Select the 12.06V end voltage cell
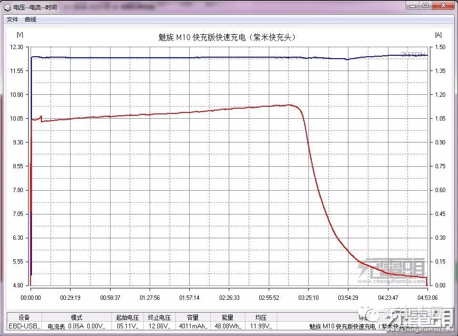Image resolution: width=458 pixels, height=336 pixels. (x=160, y=326)
